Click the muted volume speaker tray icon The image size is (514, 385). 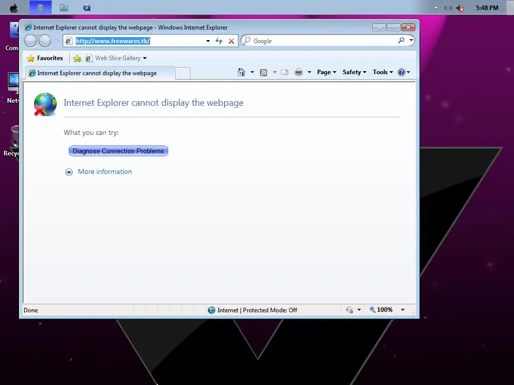[x=460, y=8]
